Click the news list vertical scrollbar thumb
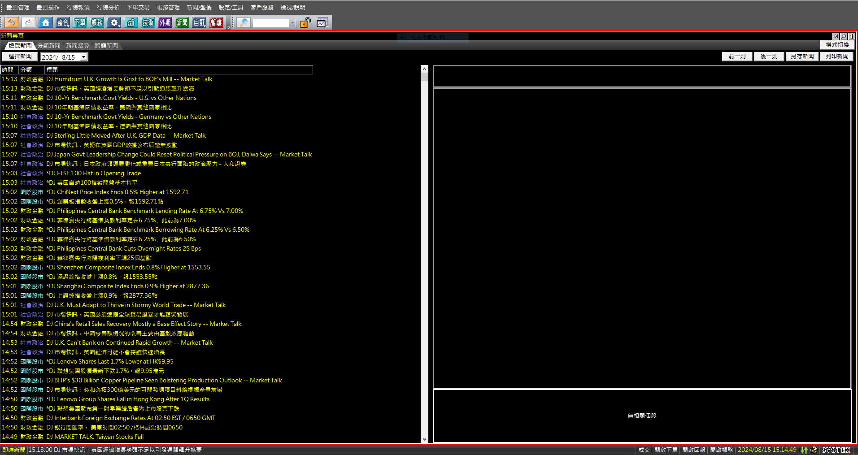 tap(424, 77)
